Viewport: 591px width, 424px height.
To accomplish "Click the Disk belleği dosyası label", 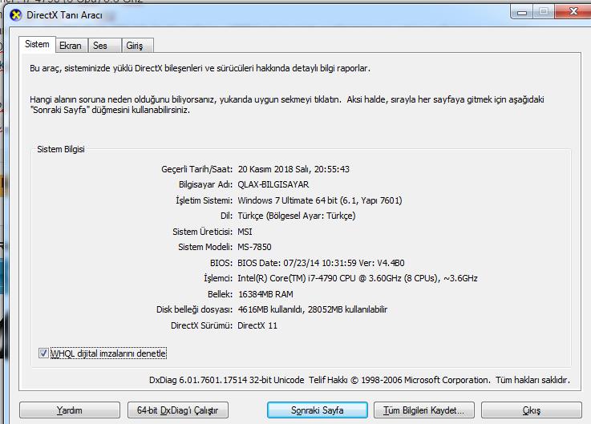I will (195, 310).
